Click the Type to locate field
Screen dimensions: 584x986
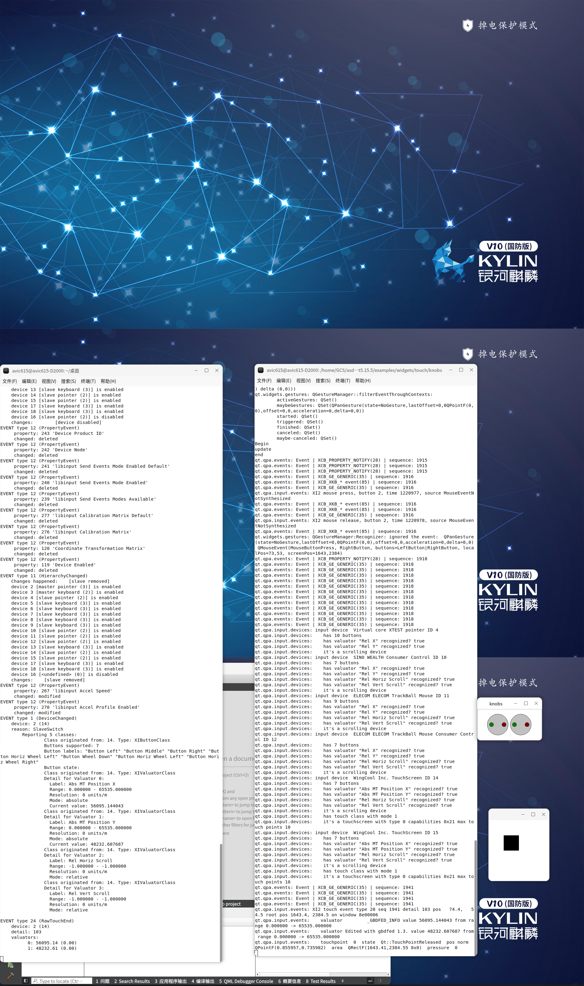[x=61, y=981]
